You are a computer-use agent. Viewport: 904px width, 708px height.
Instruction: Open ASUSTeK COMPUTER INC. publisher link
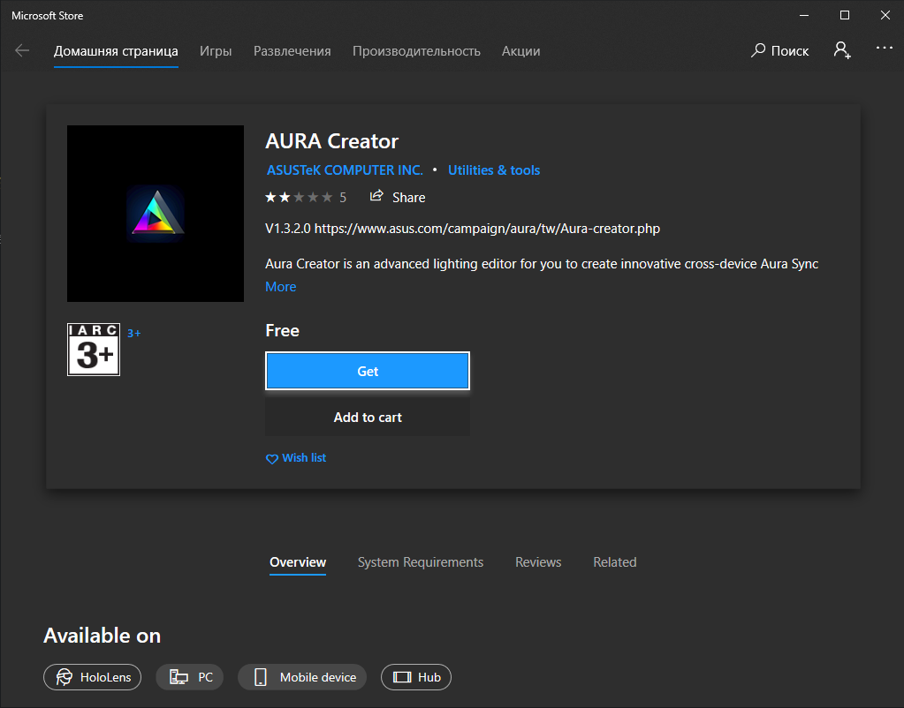[345, 170]
